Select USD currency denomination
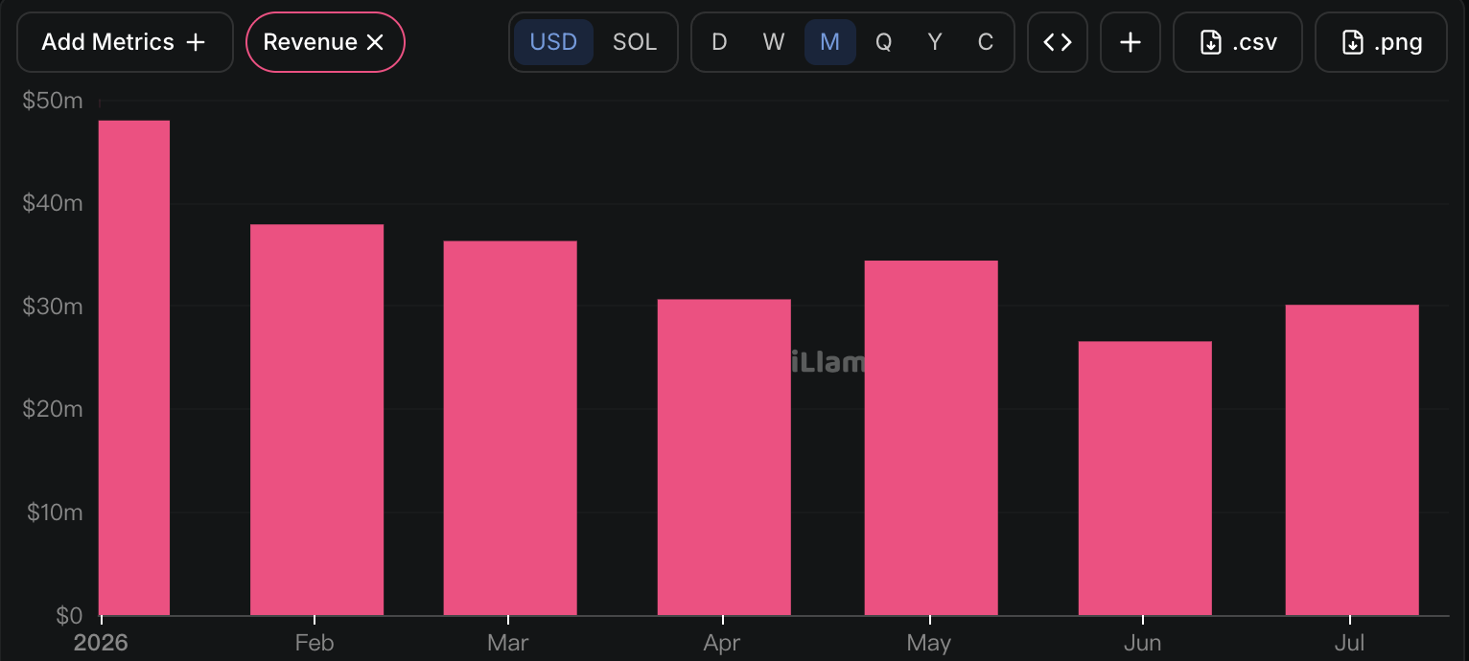The image size is (1469, 661). (x=553, y=42)
